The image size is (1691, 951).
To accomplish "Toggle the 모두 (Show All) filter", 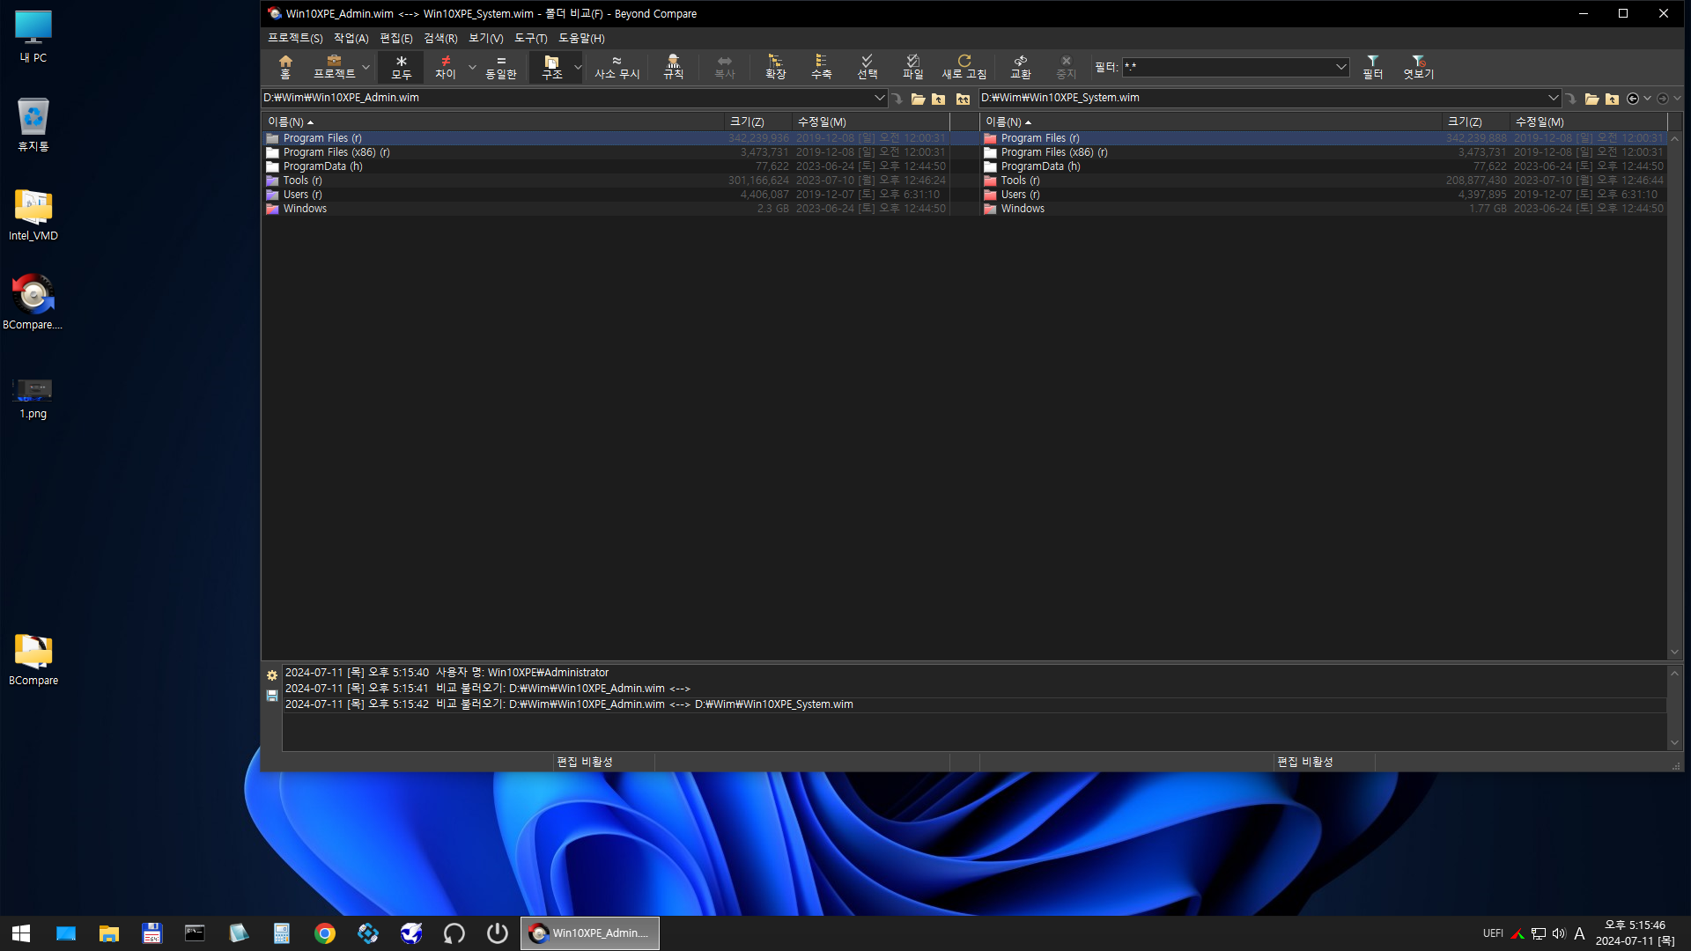I will (x=401, y=67).
